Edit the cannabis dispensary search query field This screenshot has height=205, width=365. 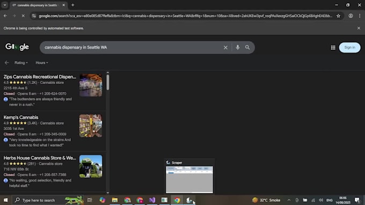(x=130, y=47)
